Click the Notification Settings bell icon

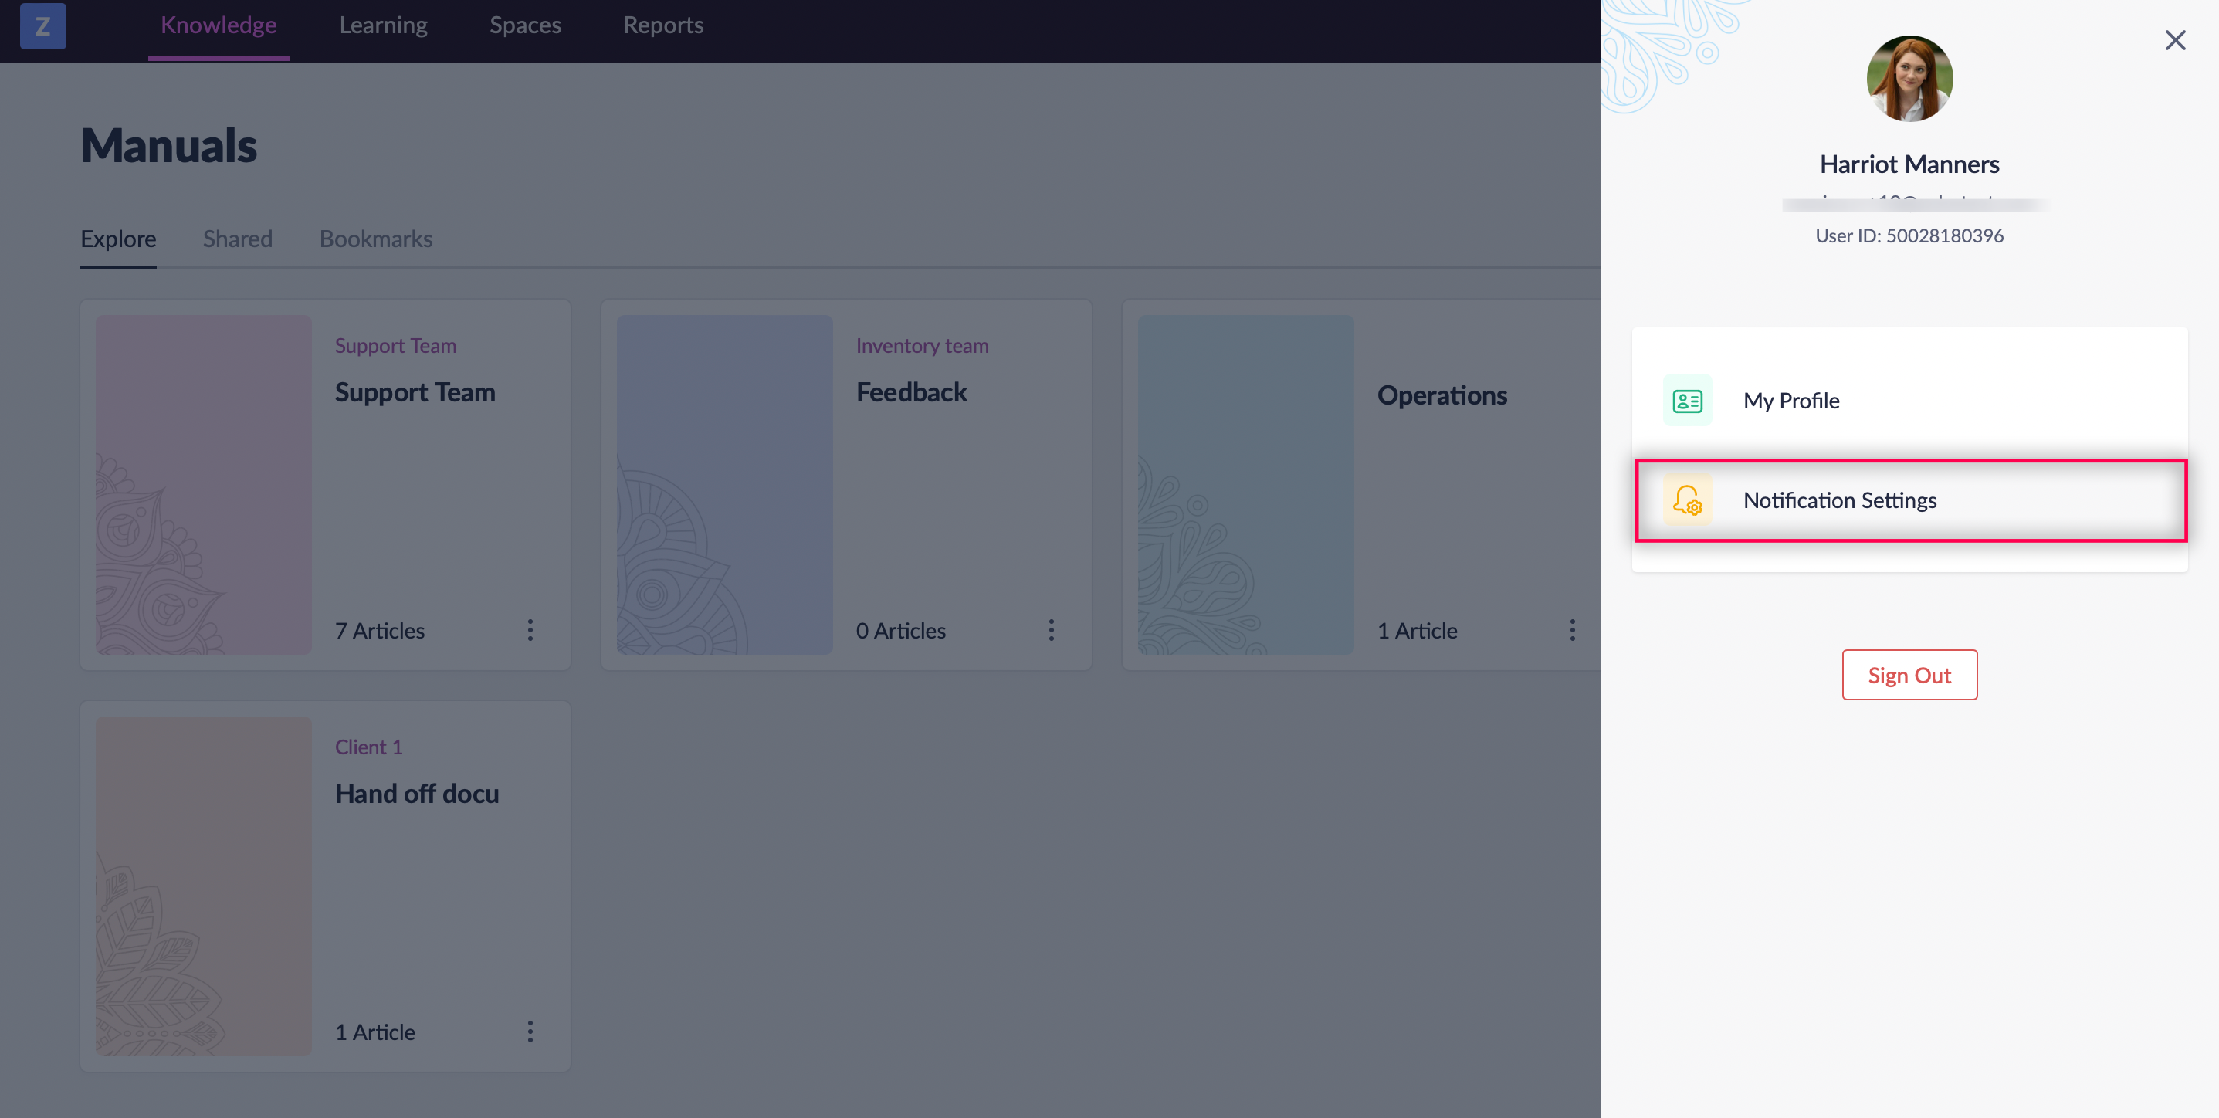[1687, 500]
